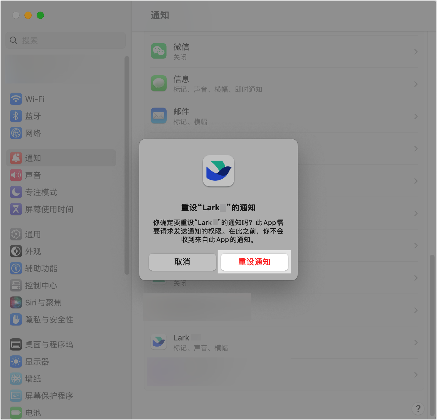Click the 辅助功能 label in sidebar
This screenshot has width=437, height=420.
click(41, 269)
